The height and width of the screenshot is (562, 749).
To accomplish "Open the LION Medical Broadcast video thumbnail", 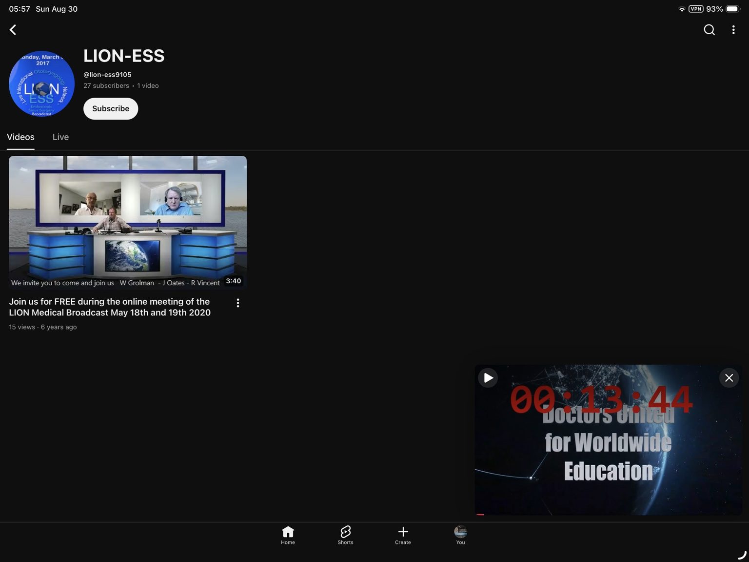I will click(x=128, y=223).
